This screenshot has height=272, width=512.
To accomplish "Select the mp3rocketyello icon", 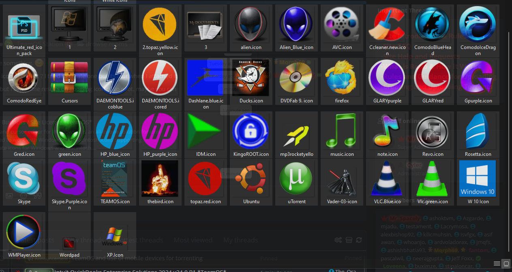I will 297,136.
